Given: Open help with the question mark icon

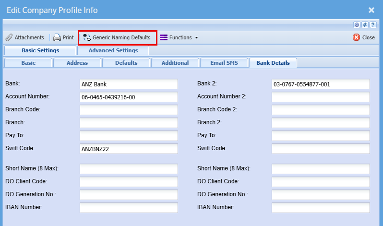Looking at the screenshot, I should (372, 25).
